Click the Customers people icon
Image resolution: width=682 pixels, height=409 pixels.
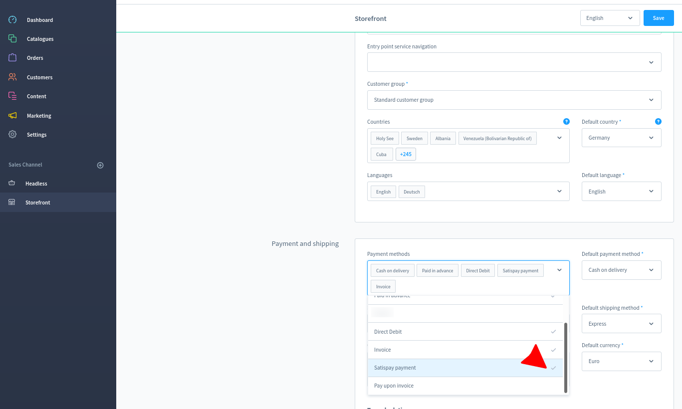[12, 77]
